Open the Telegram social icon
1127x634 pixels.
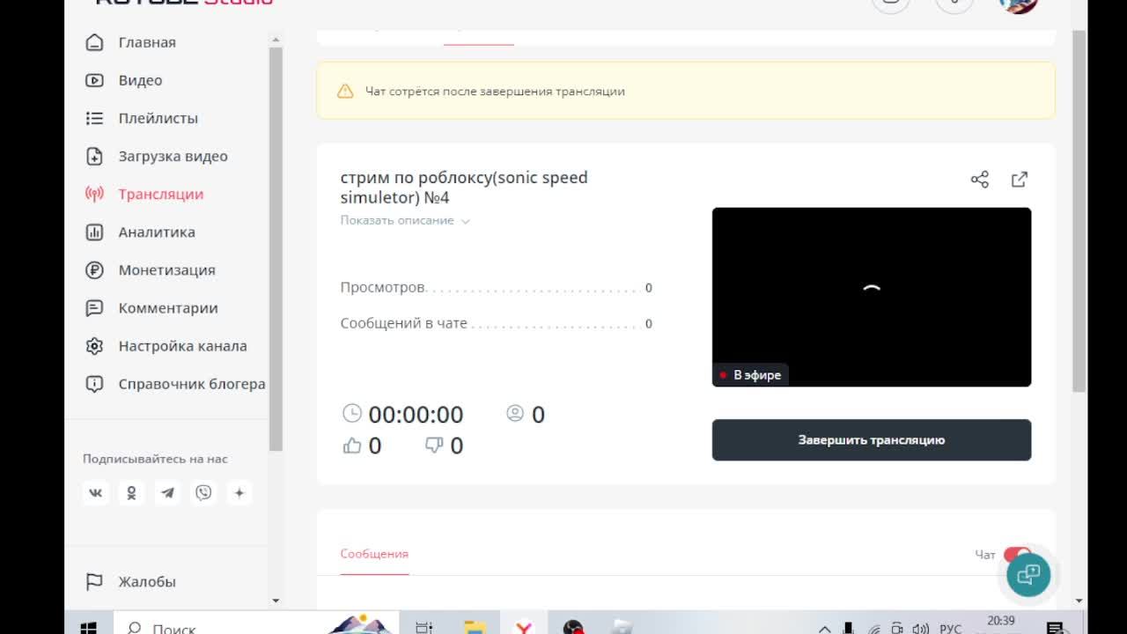(x=167, y=493)
